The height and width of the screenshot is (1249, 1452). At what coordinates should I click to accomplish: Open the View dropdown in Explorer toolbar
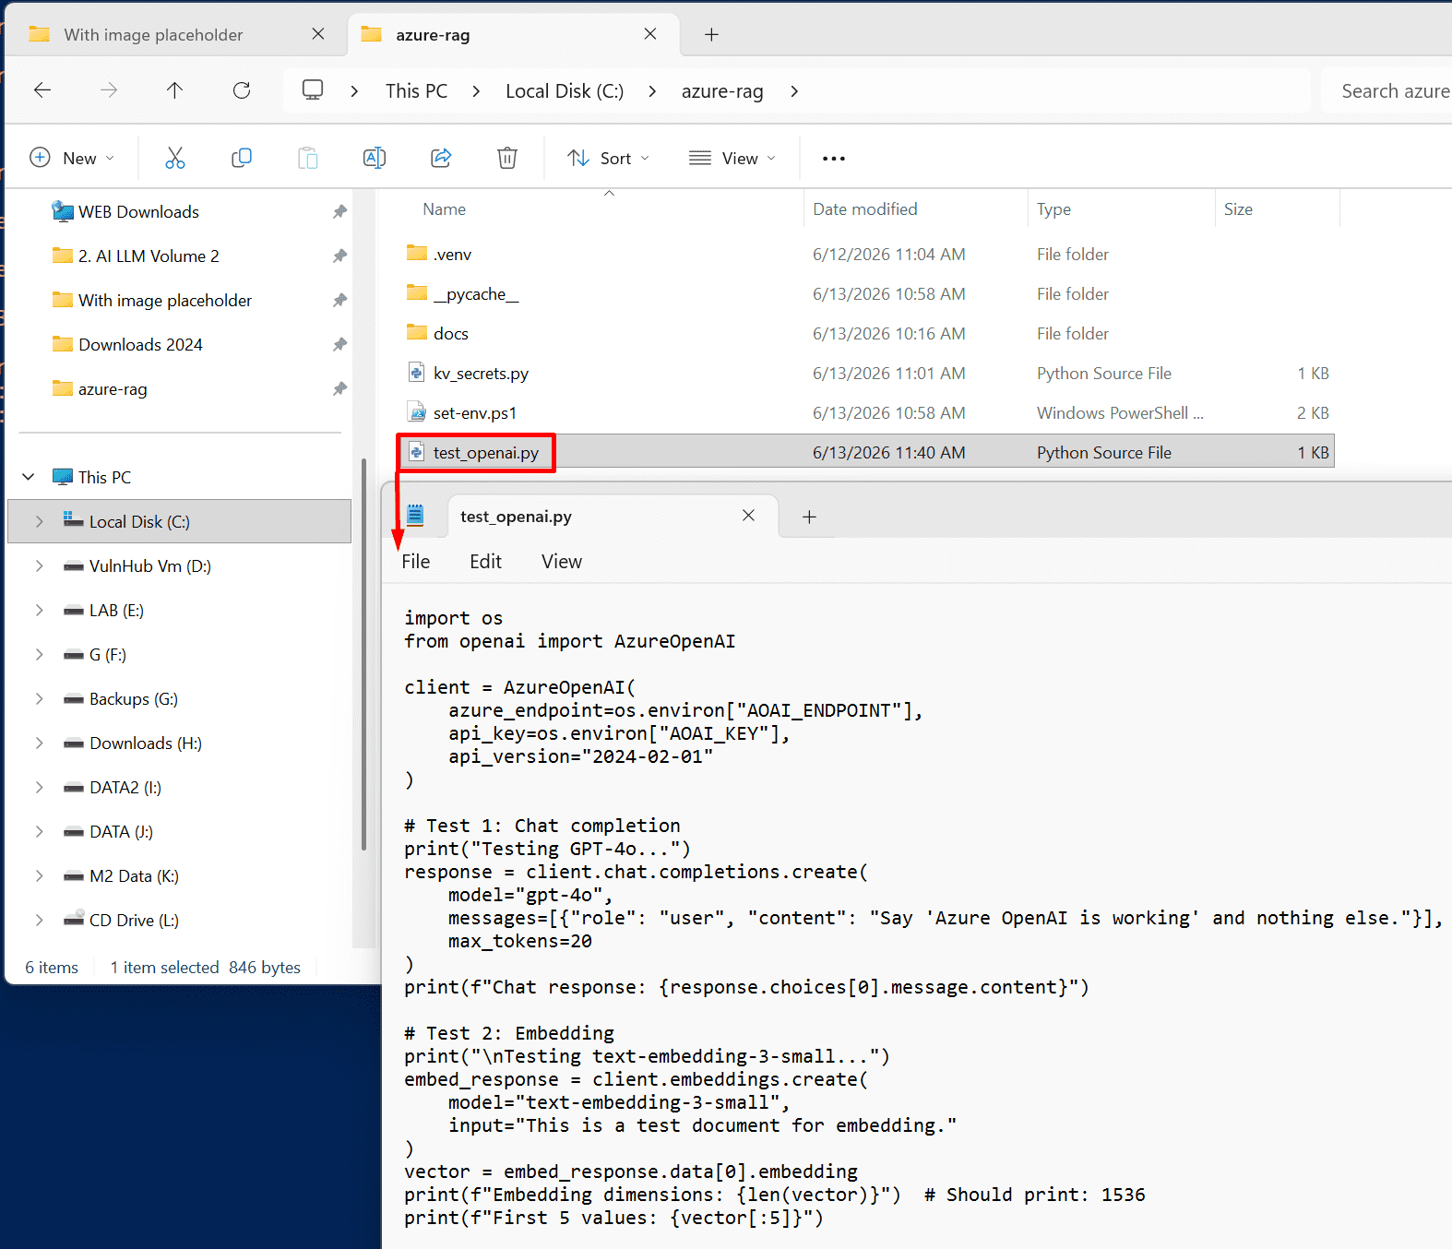[732, 158]
